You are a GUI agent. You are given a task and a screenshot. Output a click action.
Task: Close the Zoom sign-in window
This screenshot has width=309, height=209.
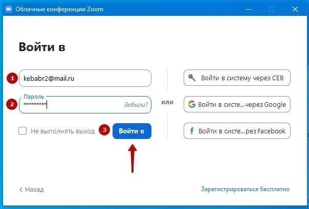click(x=295, y=9)
